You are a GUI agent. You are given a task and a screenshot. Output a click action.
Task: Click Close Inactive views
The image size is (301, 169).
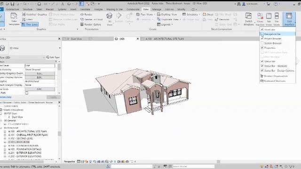click(260, 19)
